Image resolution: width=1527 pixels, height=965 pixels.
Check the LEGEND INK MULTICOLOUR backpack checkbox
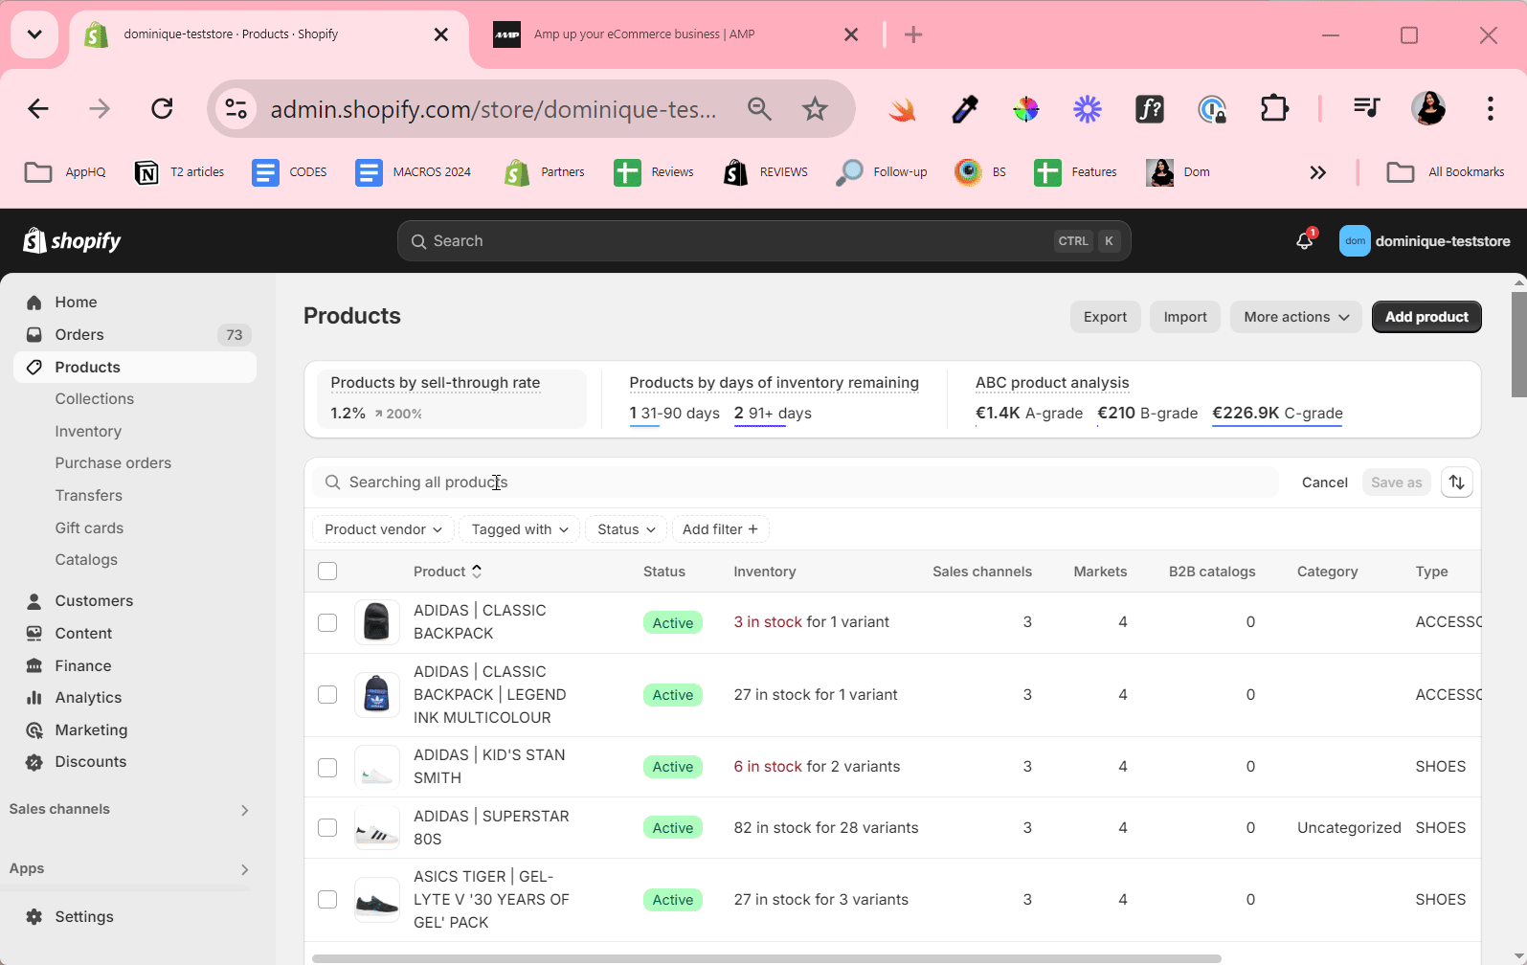tap(327, 694)
